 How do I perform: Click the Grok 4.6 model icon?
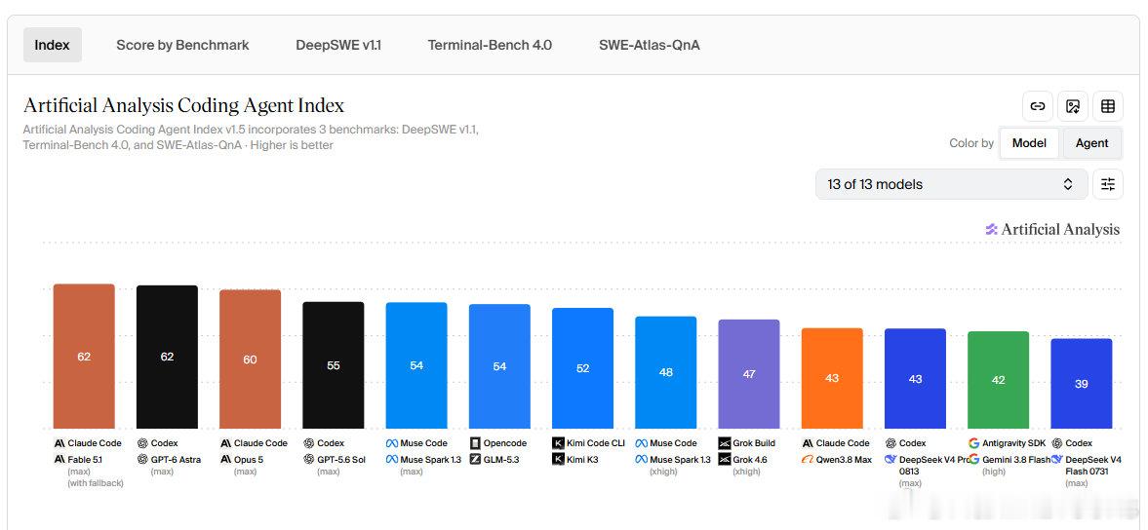pyautogui.click(x=724, y=460)
